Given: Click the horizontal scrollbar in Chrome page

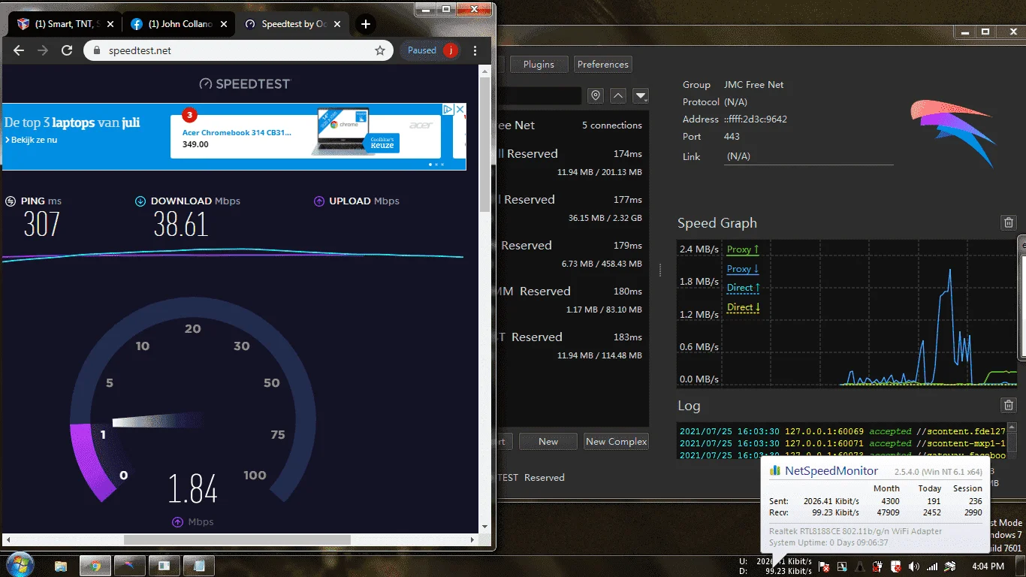Looking at the screenshot, I should click(x=237, y=539).
